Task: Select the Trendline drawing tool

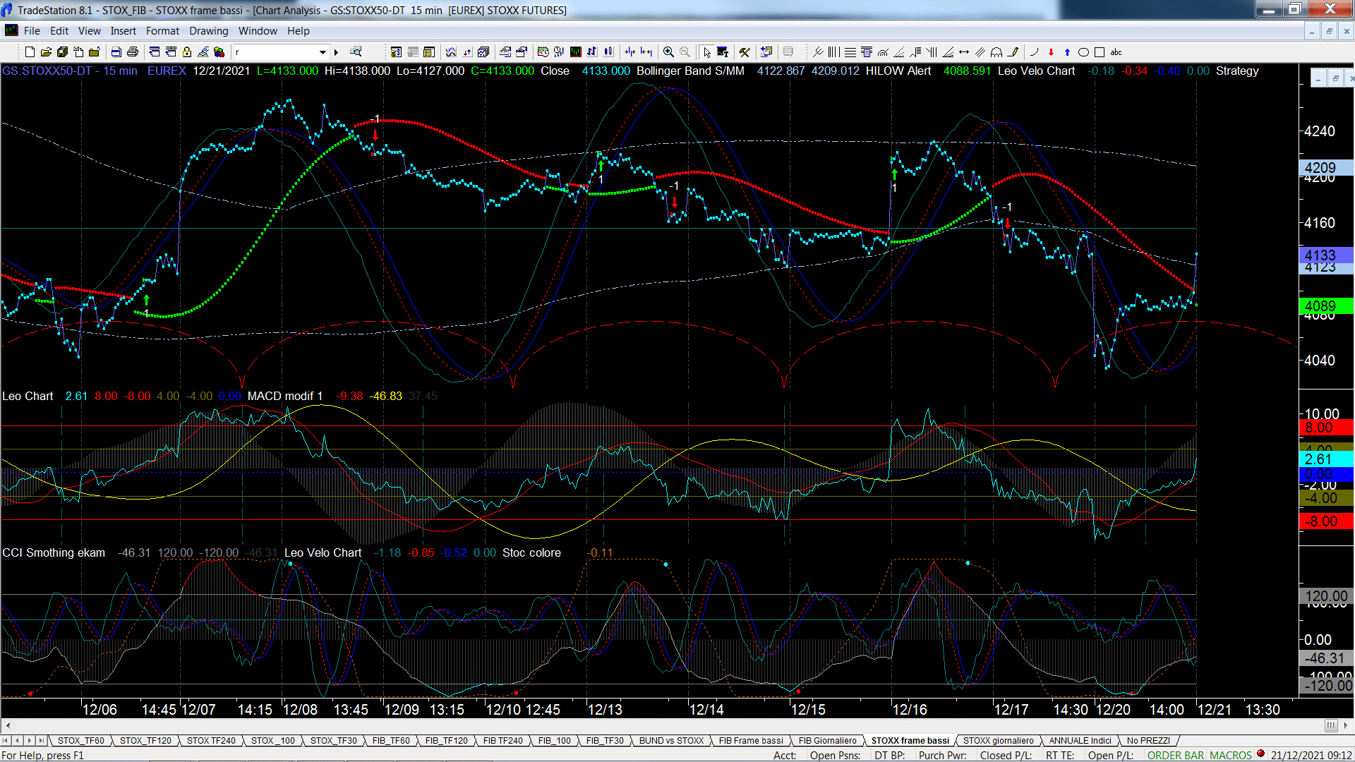Action: 818,52
